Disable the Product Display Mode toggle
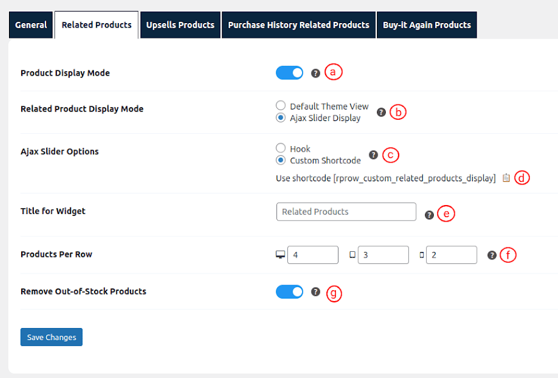The image size is (558, 378). (x=289, y=72)
